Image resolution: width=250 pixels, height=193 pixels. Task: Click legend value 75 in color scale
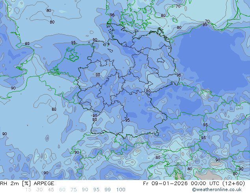coord(73,190)
